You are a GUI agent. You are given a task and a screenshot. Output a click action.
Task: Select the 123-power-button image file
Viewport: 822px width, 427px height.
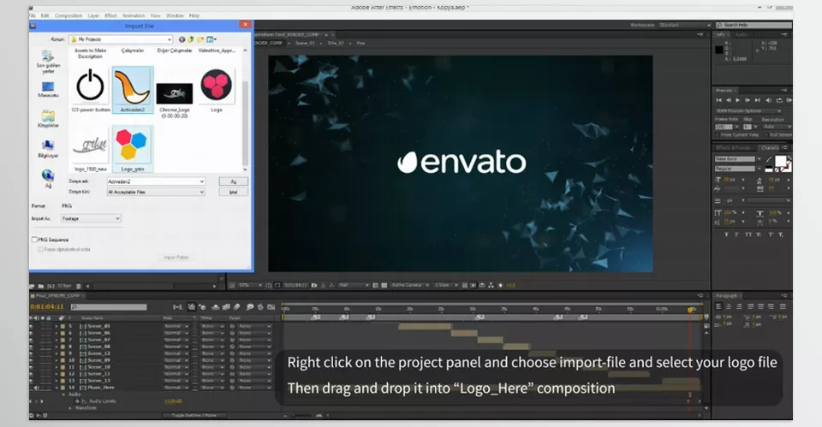coord(90,89)
